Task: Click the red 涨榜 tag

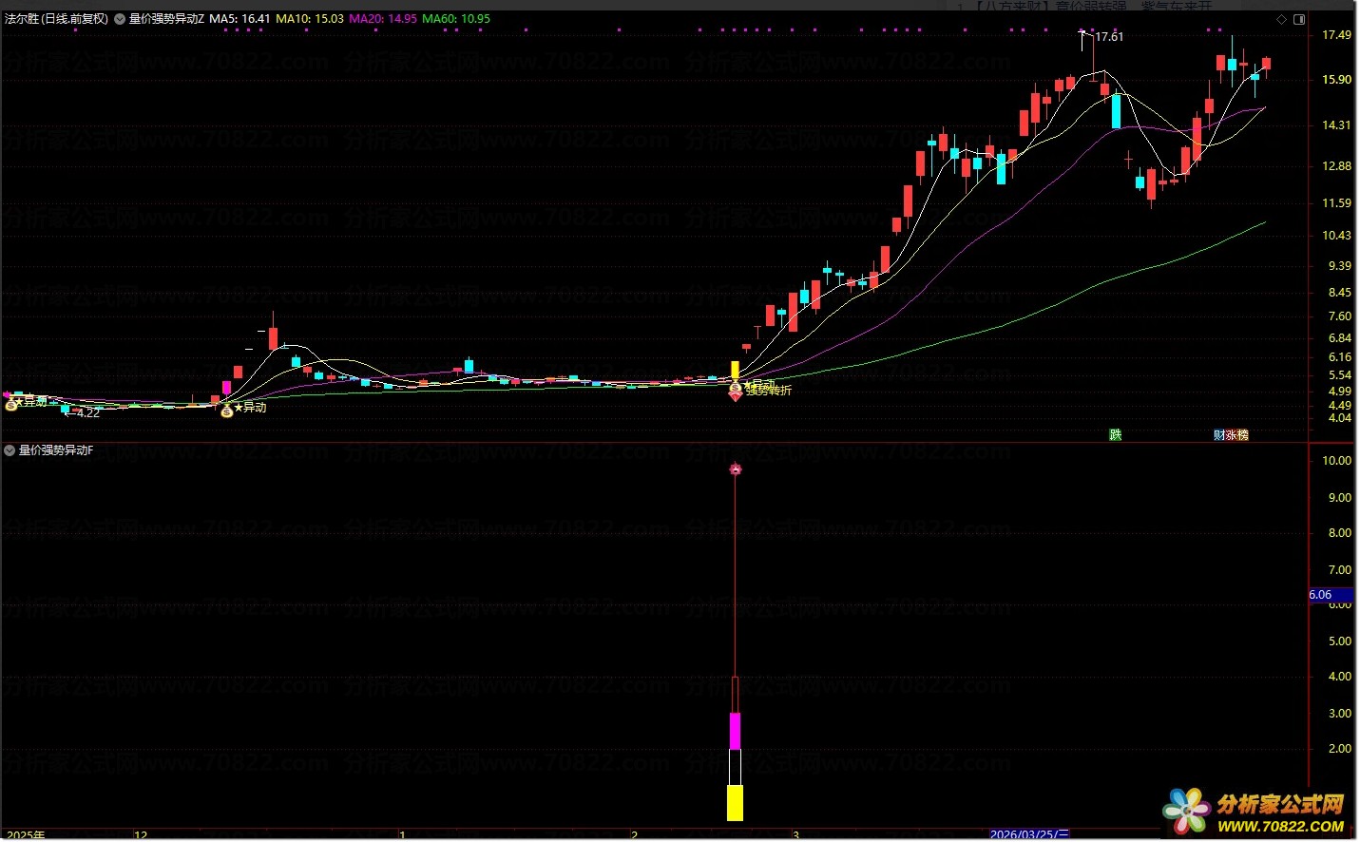Action: pos(1237,435)
